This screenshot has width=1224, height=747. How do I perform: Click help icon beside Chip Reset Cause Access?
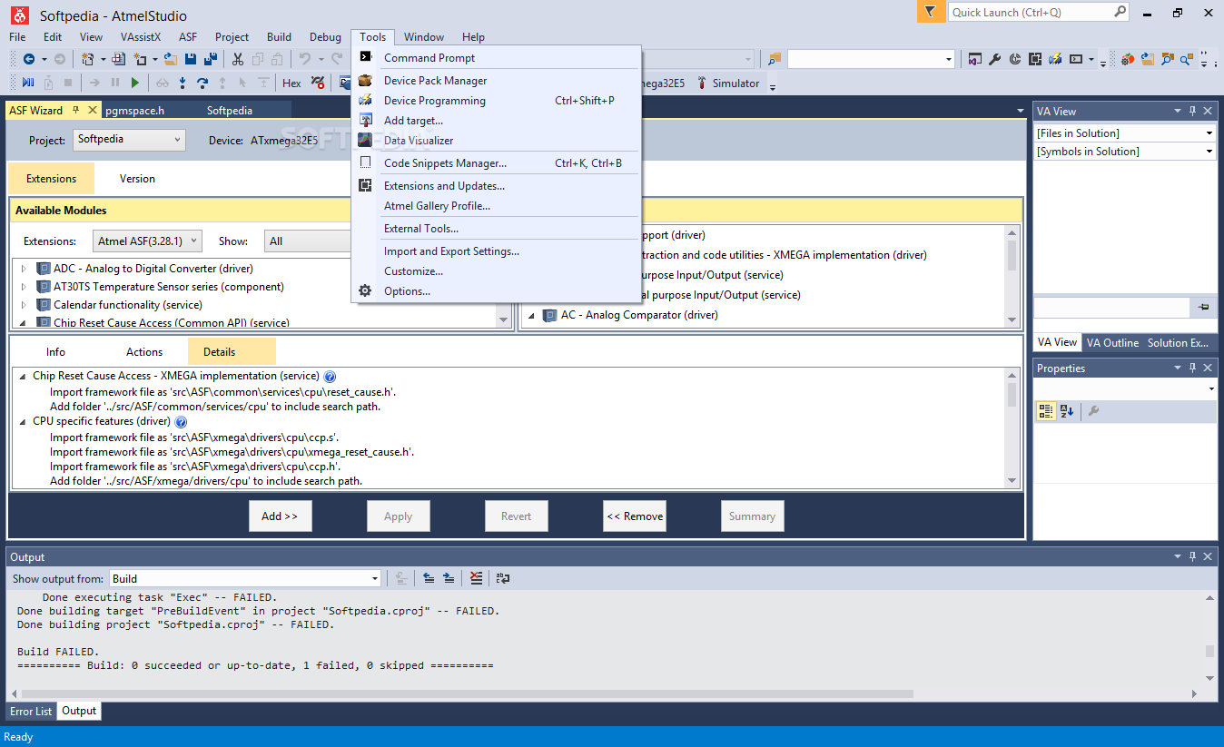(x=330, y=376)
